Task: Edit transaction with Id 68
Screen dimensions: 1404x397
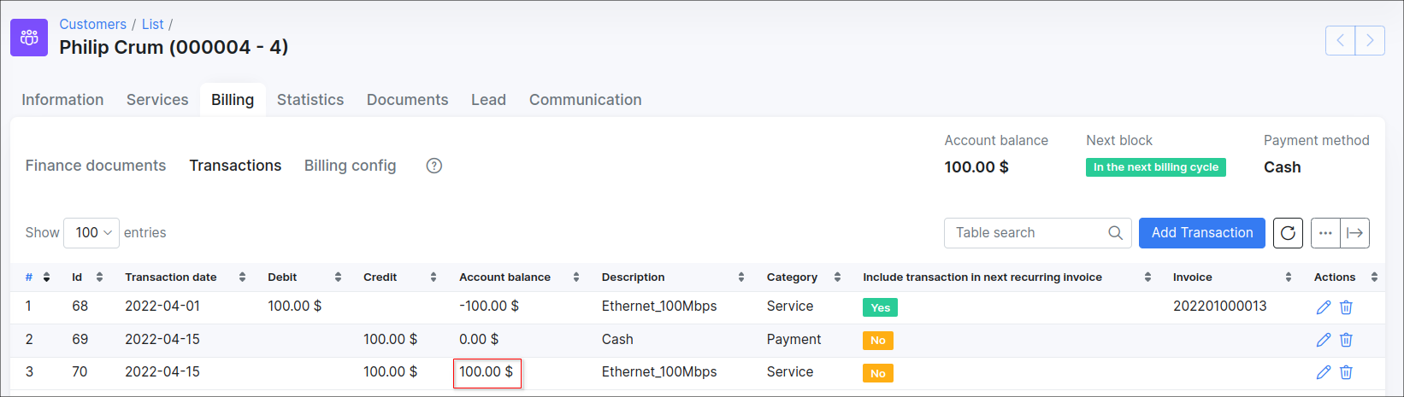Action: (1323, 307)
